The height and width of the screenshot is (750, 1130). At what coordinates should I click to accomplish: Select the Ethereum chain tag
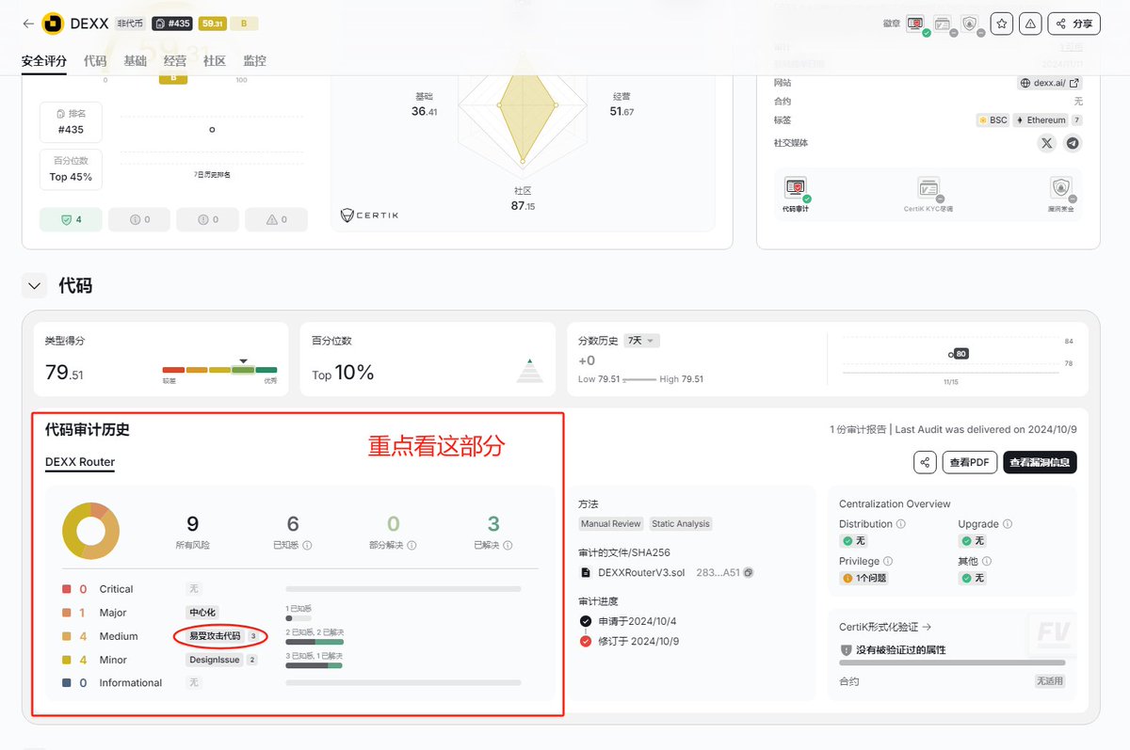coord(1041,120)
